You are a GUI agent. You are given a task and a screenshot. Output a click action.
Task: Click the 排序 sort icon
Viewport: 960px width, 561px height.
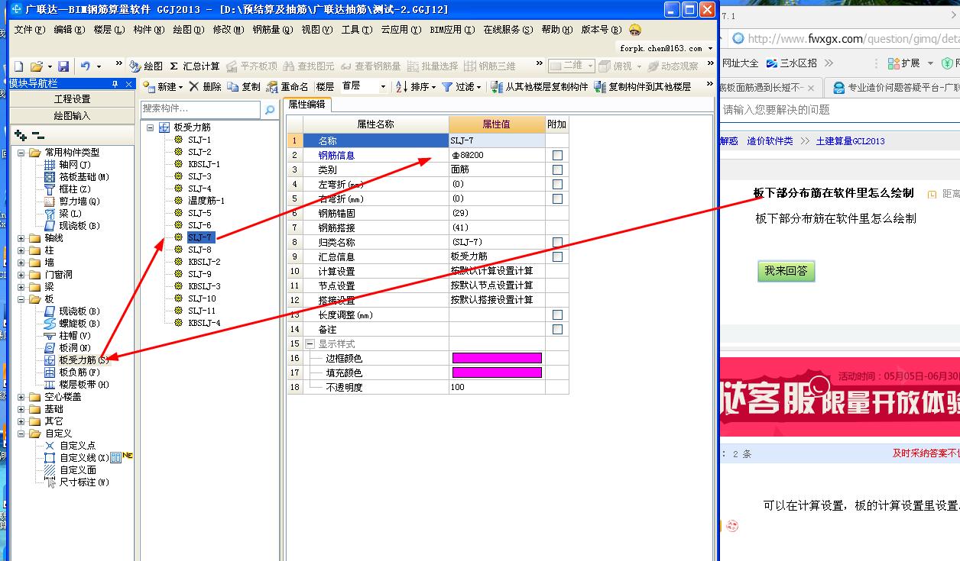pyautogui.click(x=401, y=87)
